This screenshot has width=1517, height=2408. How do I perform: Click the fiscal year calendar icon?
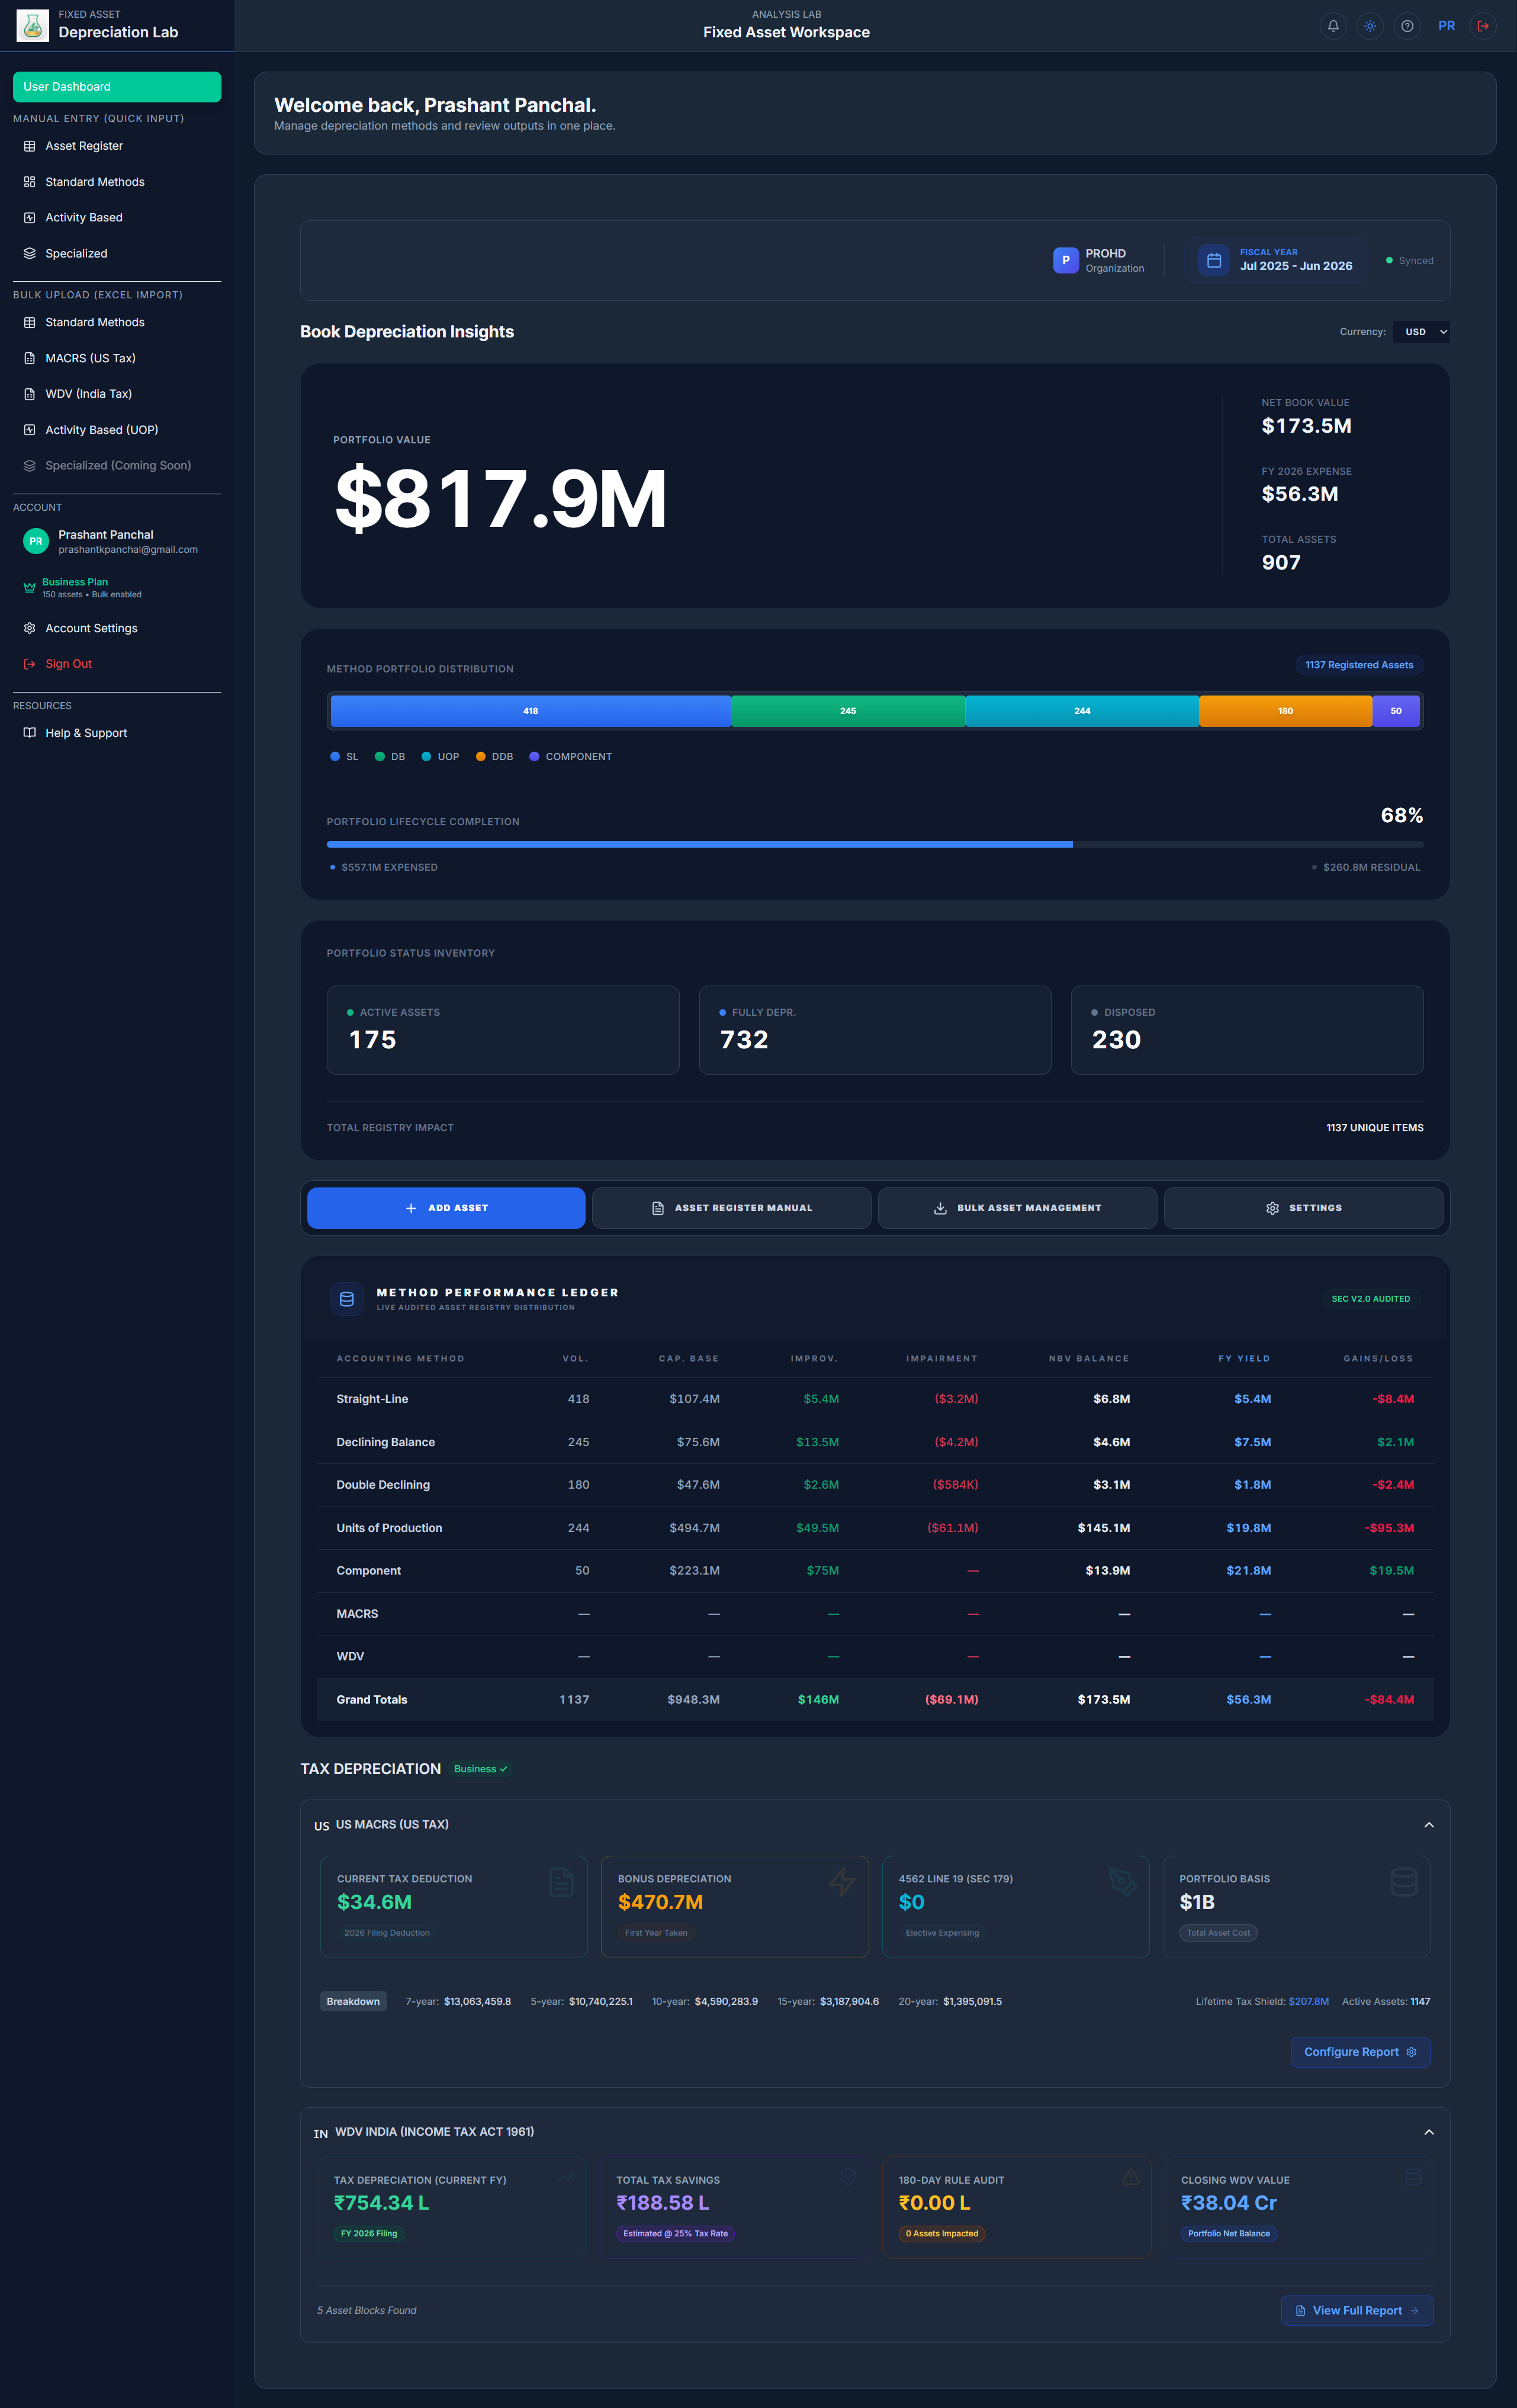1213,260
